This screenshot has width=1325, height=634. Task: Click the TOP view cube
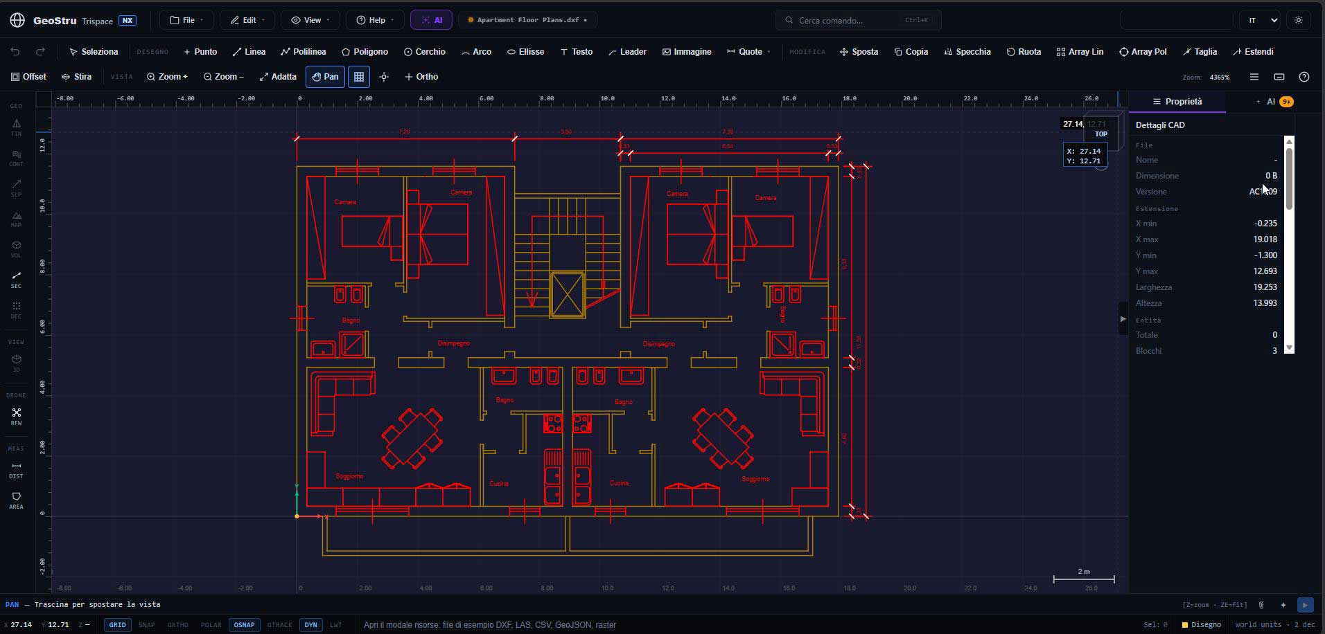pos(1101,134)
